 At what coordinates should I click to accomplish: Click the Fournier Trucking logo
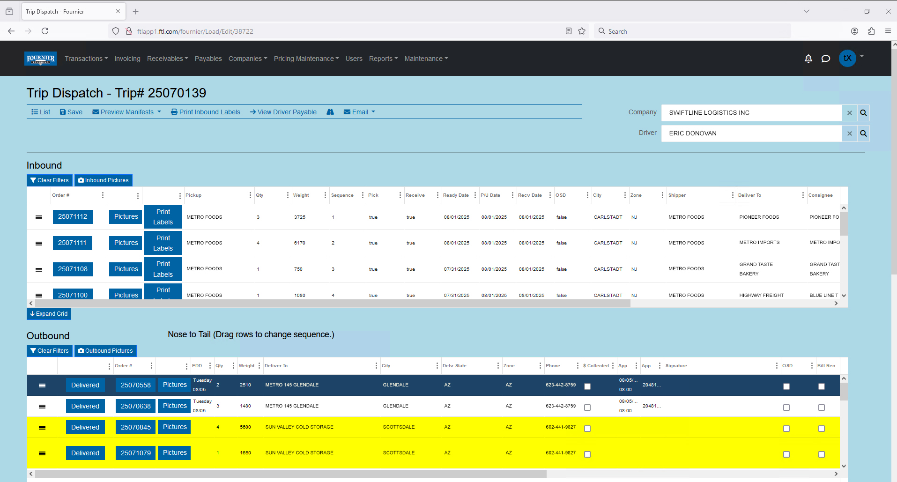40,59
